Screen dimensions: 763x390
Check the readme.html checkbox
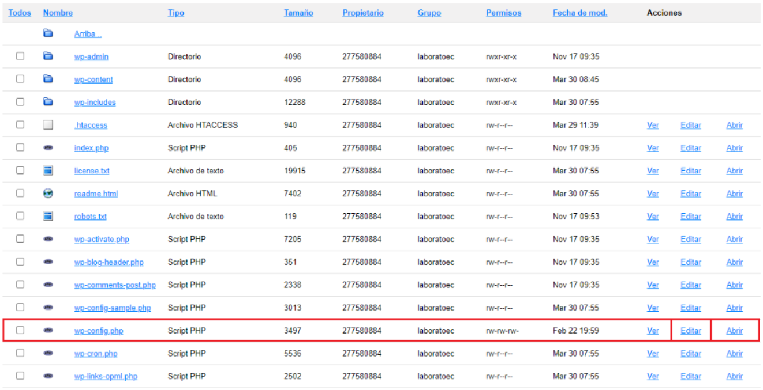[20, 193]
